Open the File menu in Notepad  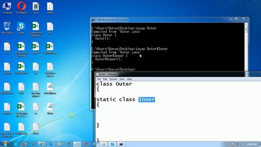(x=99, y=79)
